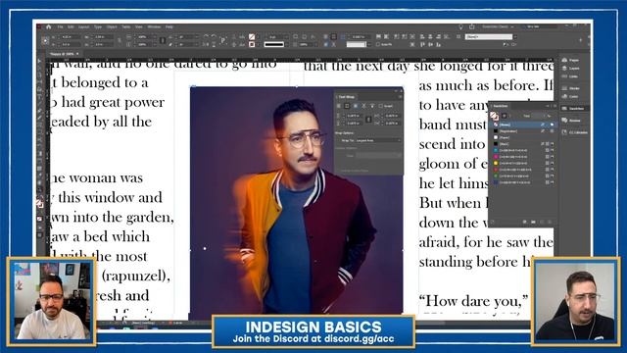Click the stroke swatch in control bar

pos(252,44)
